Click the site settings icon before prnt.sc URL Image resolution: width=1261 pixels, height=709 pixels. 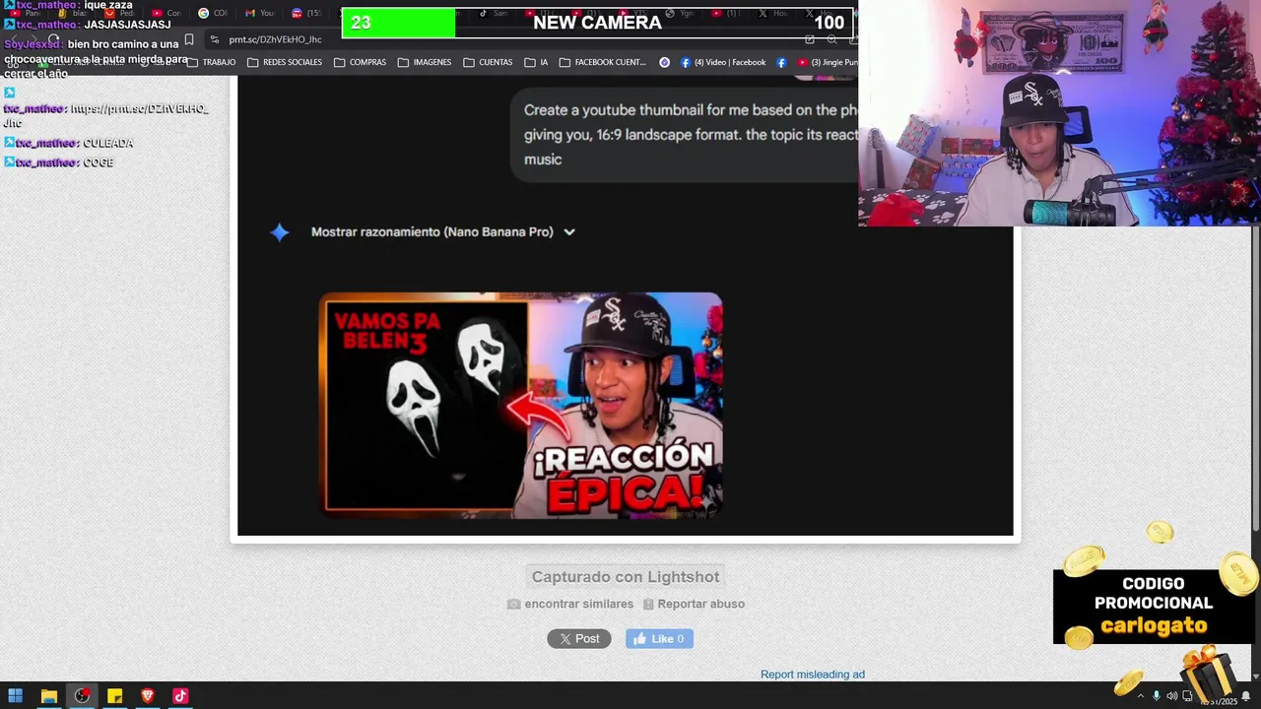point(214,39)
